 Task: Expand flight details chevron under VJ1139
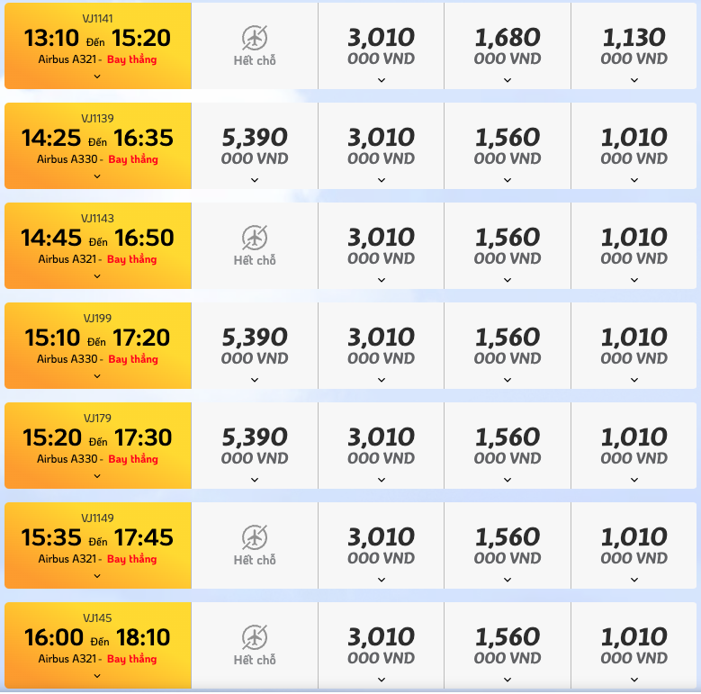[x=97, y=176]
